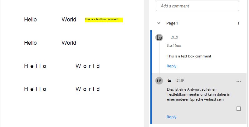Click Reply under the German response
Viewport: 249px width, 127px height.
pyautogui.click(x=172, y=117)
